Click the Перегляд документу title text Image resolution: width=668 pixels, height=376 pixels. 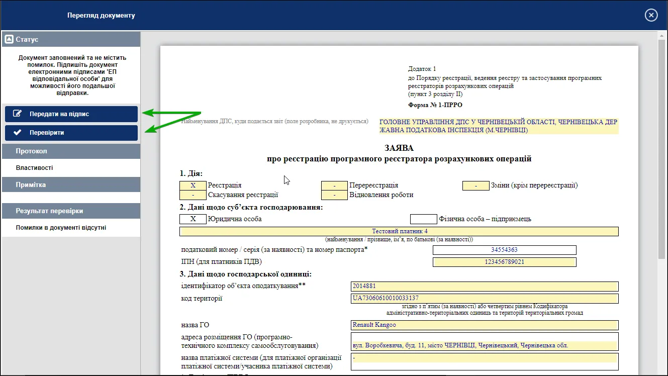101,16
